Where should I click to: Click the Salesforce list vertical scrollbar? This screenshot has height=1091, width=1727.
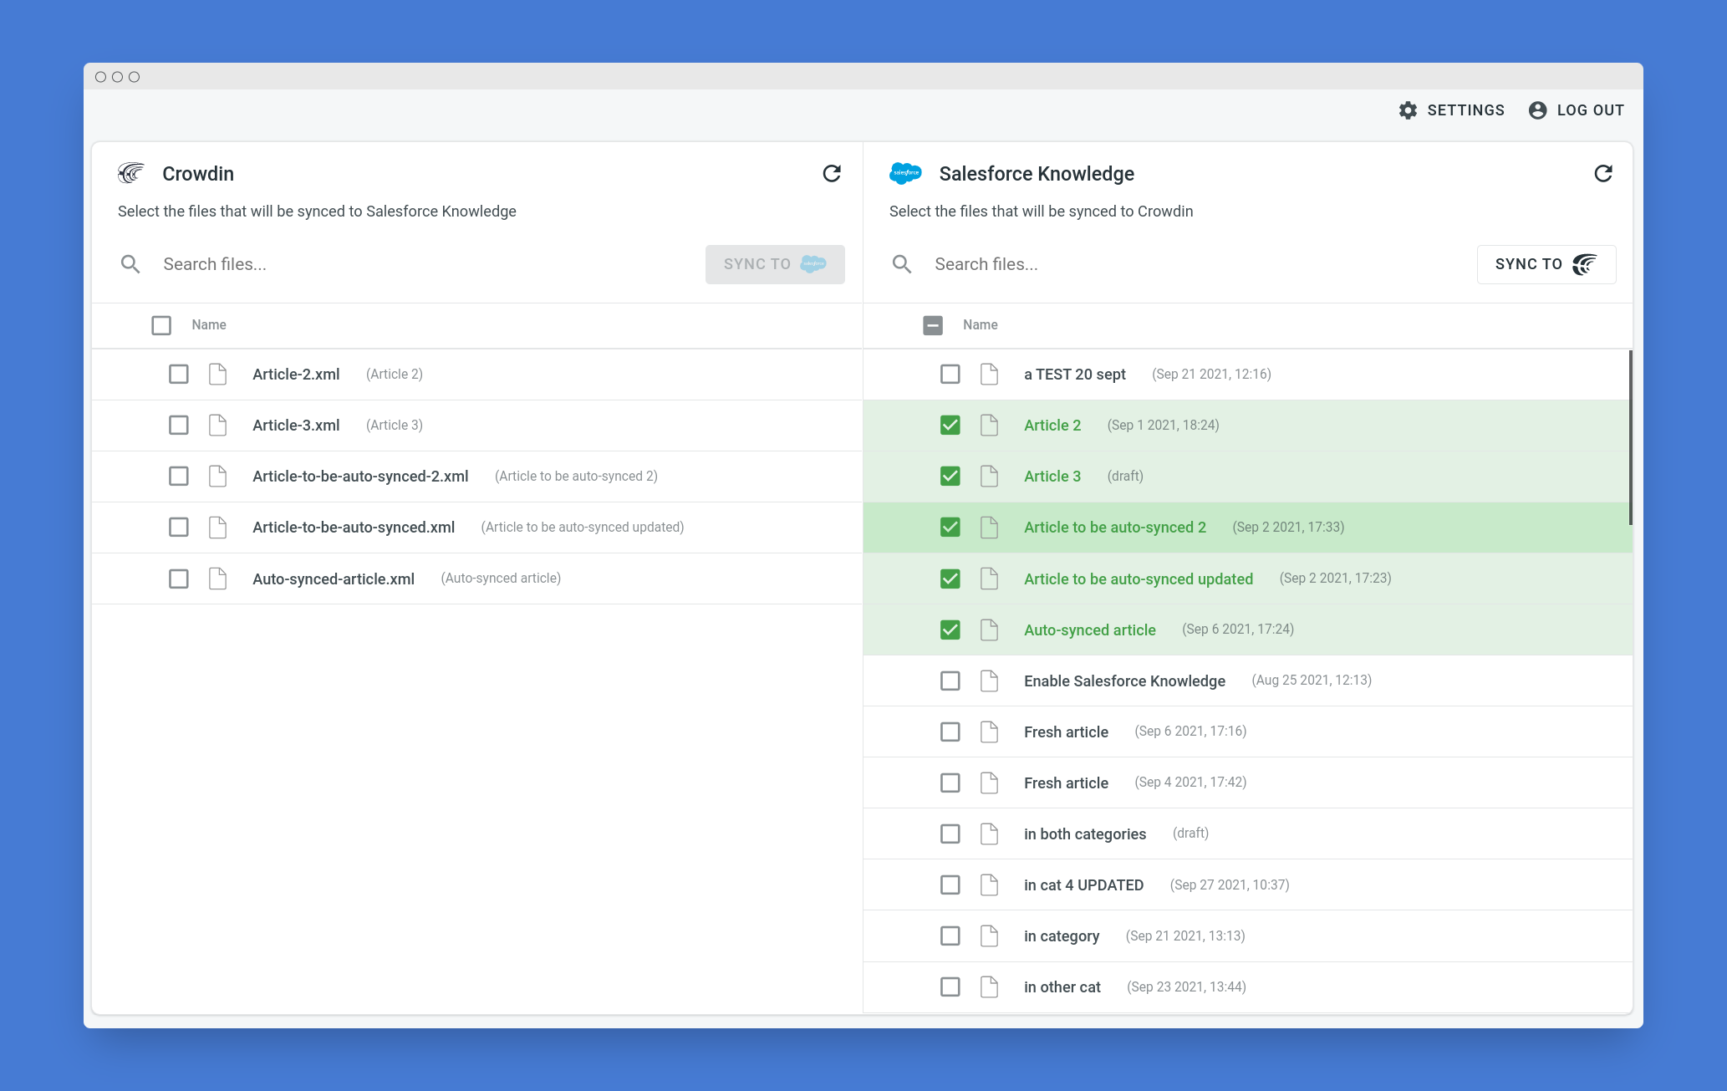[1630, 437]
